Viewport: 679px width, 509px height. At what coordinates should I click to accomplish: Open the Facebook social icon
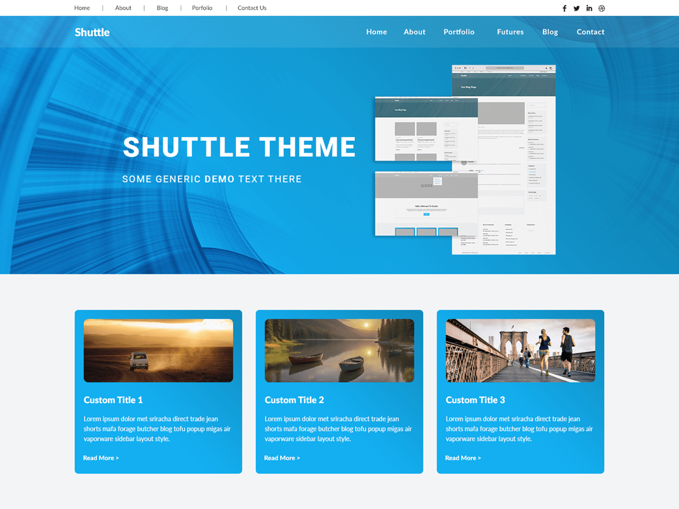coord(564,8)
